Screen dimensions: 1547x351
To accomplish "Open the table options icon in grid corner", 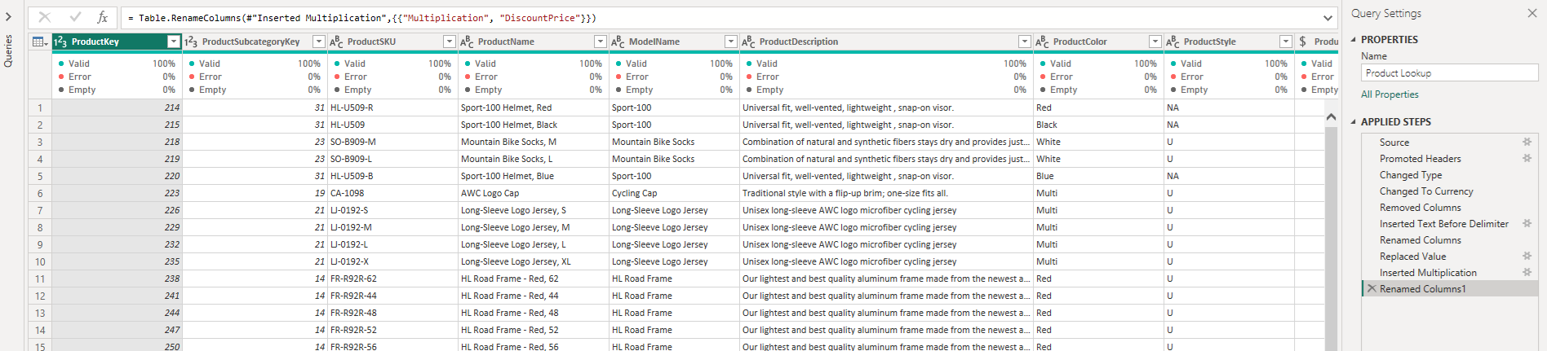I will [x=39, y=42].
